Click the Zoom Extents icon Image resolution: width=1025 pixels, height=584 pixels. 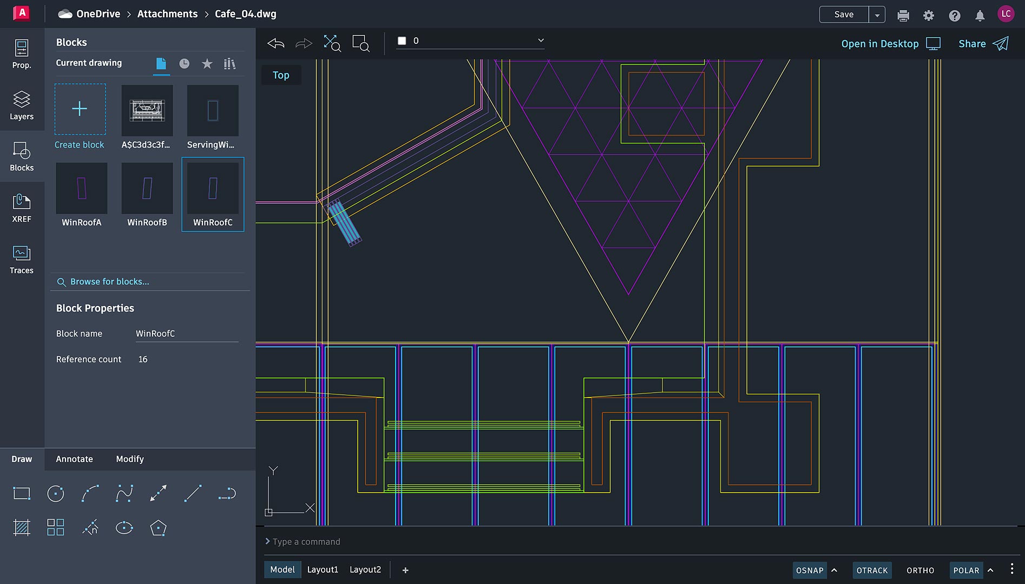tap(332, 43)
